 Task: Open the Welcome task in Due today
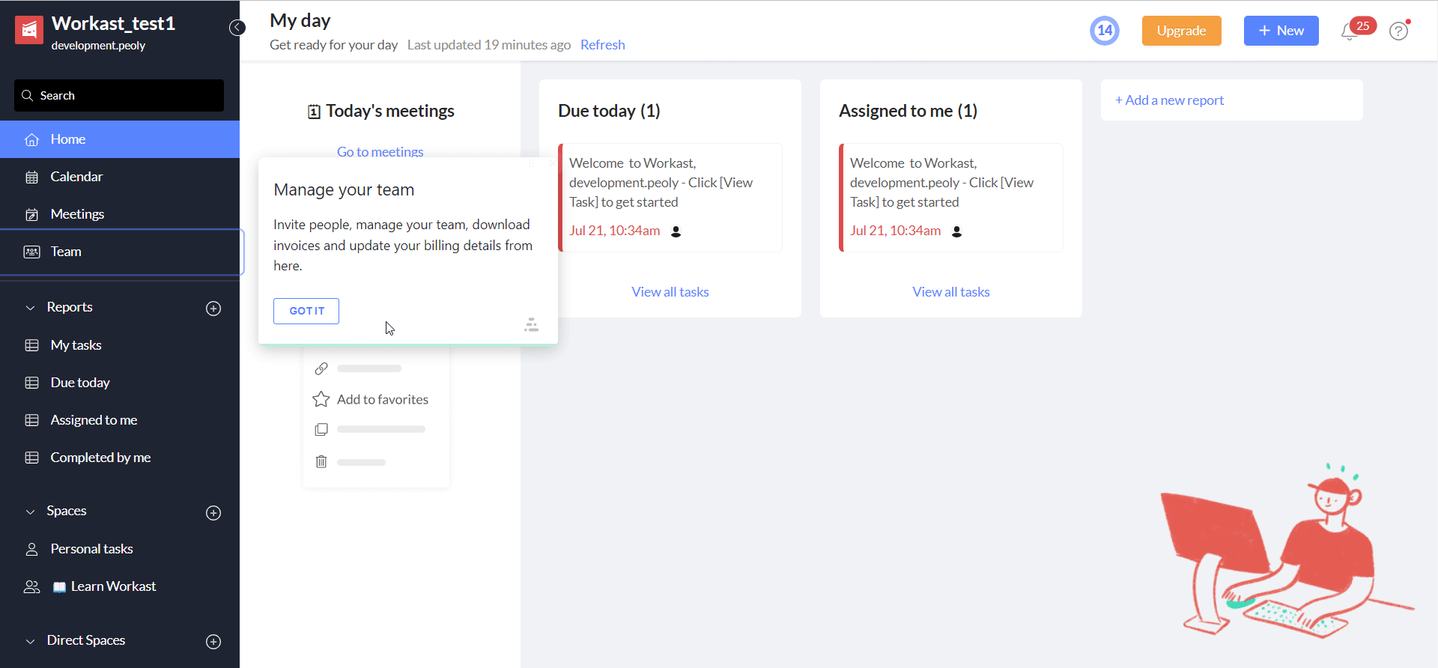click(670, 198)
